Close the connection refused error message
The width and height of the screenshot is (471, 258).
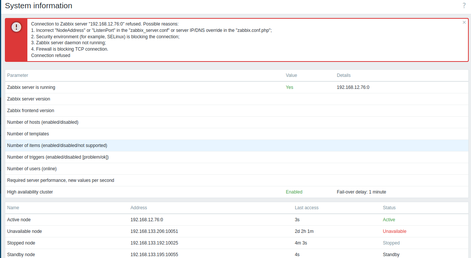[x=464, y=22]
